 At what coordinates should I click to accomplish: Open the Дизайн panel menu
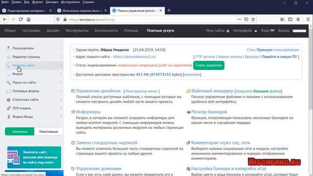(53, 30)
